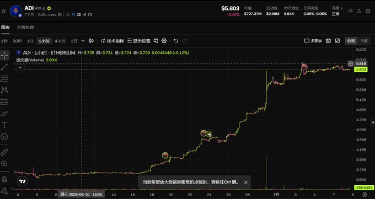Open the blue explorer icon after search

click(x=73, y=14)
